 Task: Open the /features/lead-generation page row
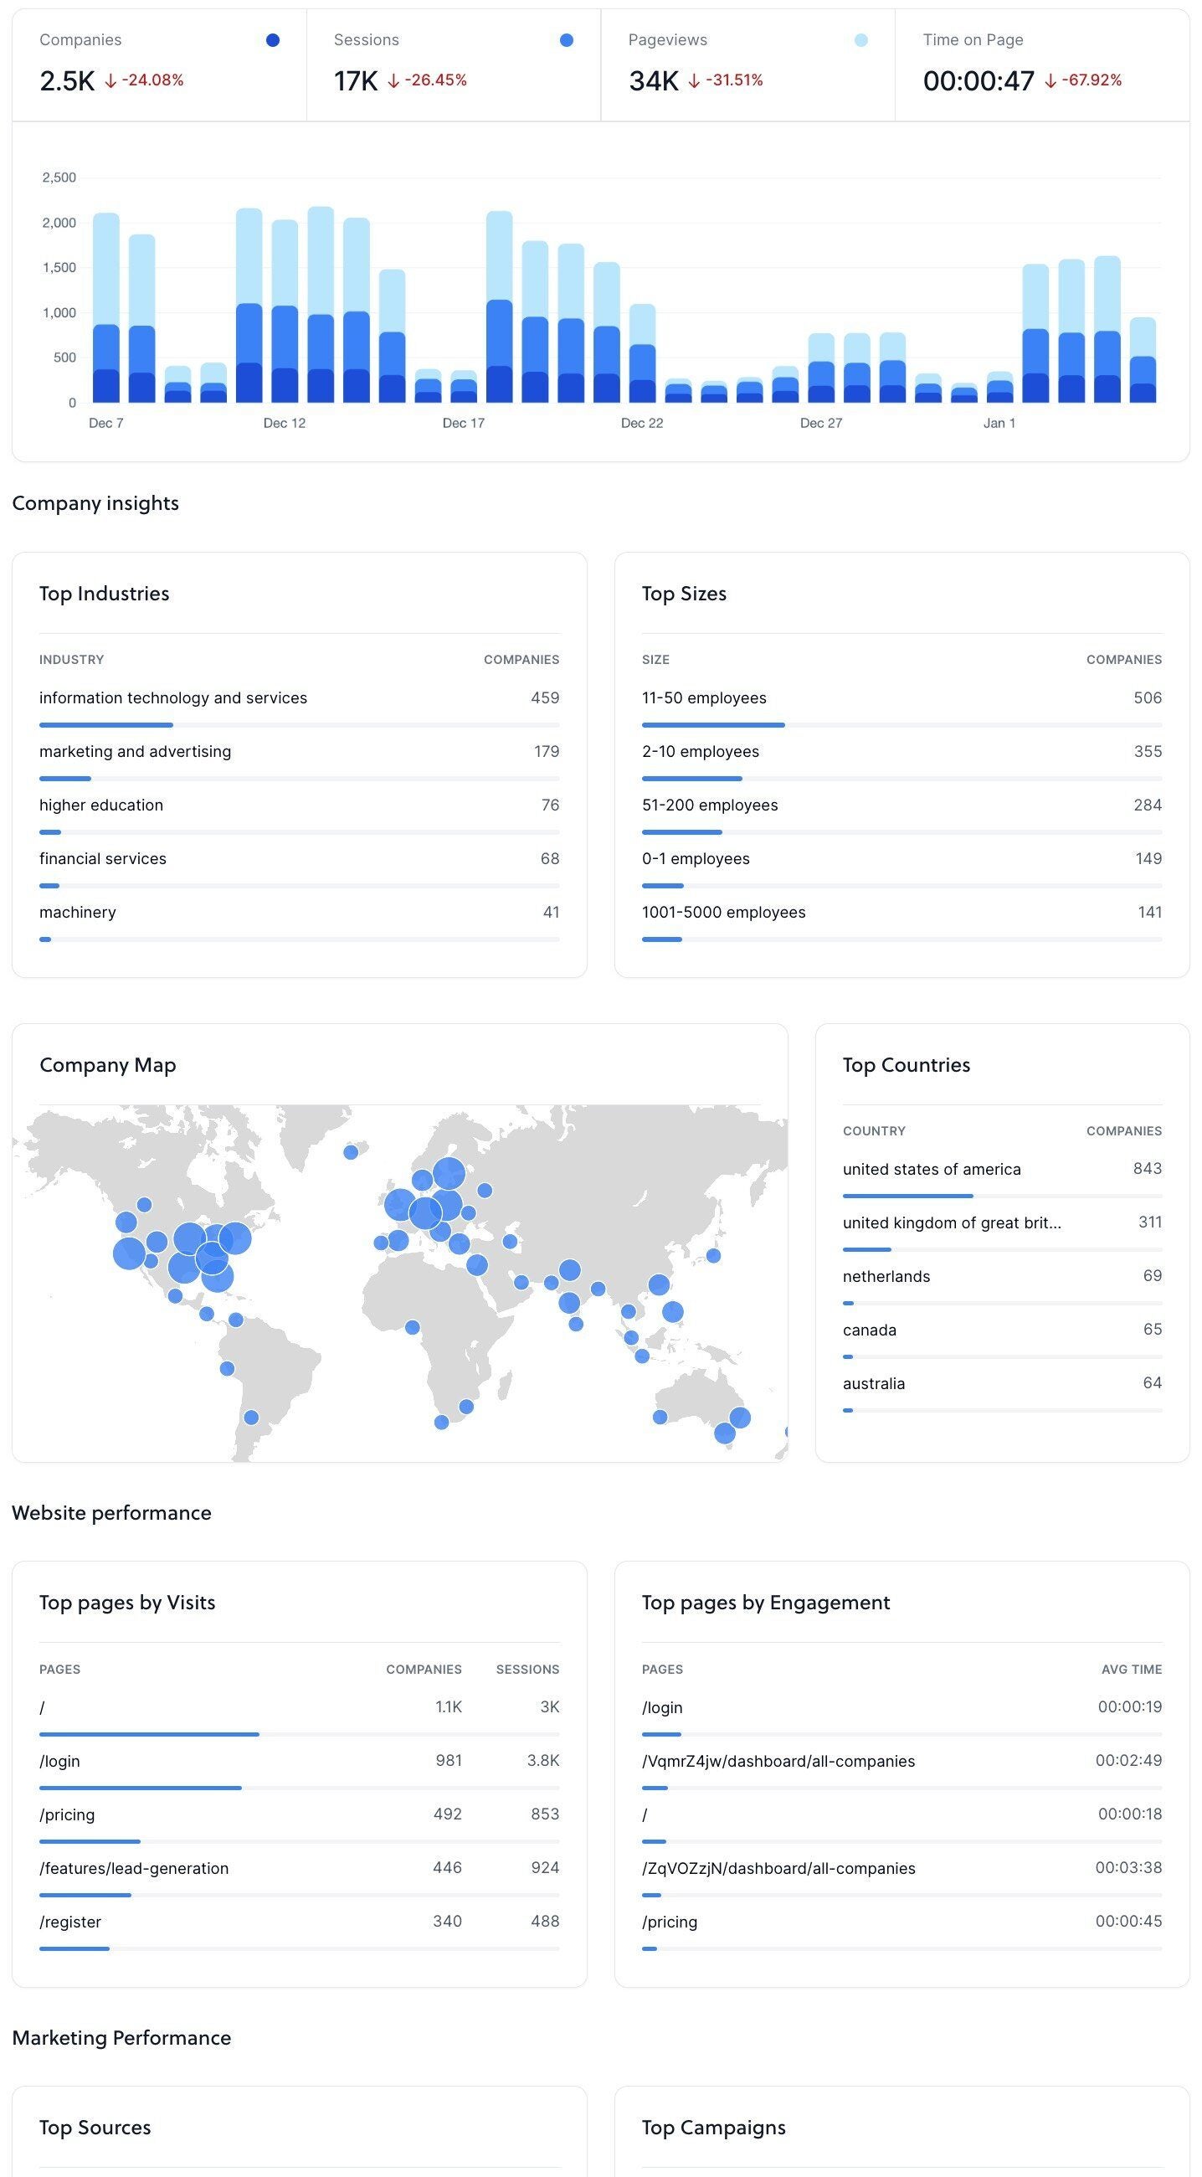[x=133, y=1868]
